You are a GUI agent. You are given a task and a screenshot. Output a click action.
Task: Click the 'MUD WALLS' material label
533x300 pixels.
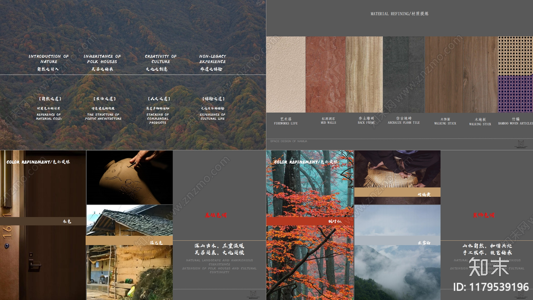(x=328, y=123)
